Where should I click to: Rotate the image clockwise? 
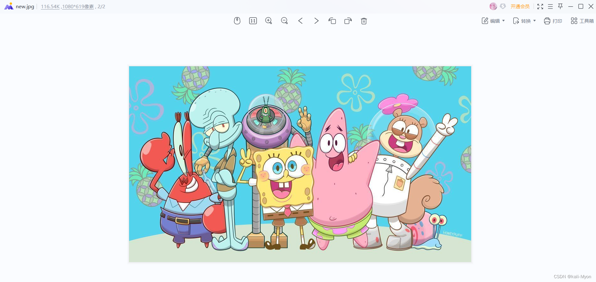pyautogui.click(x=348, y=21)
